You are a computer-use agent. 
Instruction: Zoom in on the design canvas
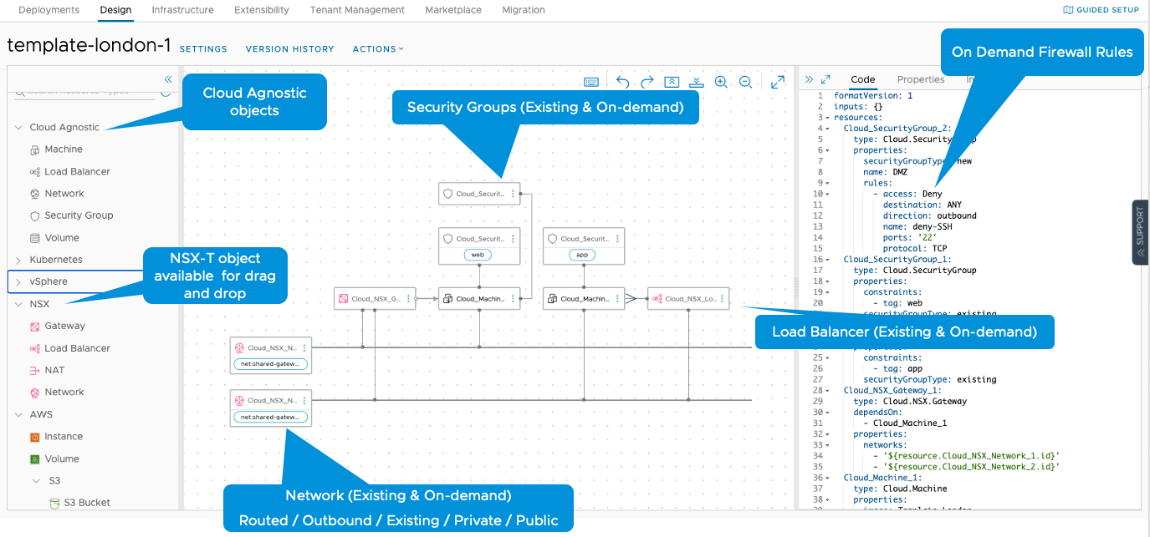coord(721,82)
